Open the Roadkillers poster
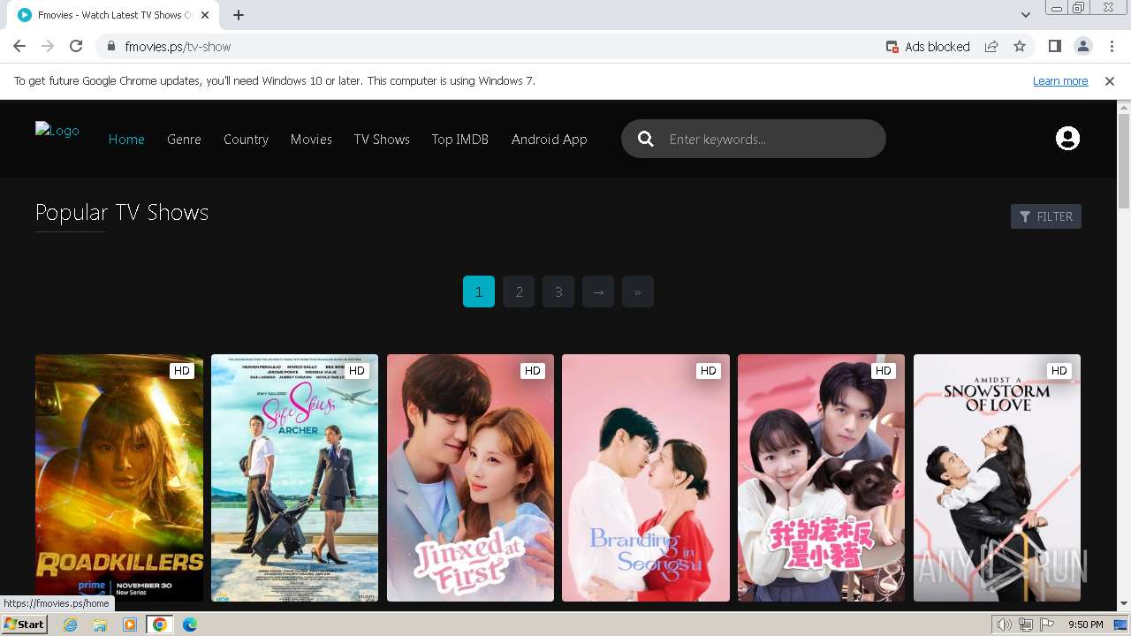 point(119,478)
